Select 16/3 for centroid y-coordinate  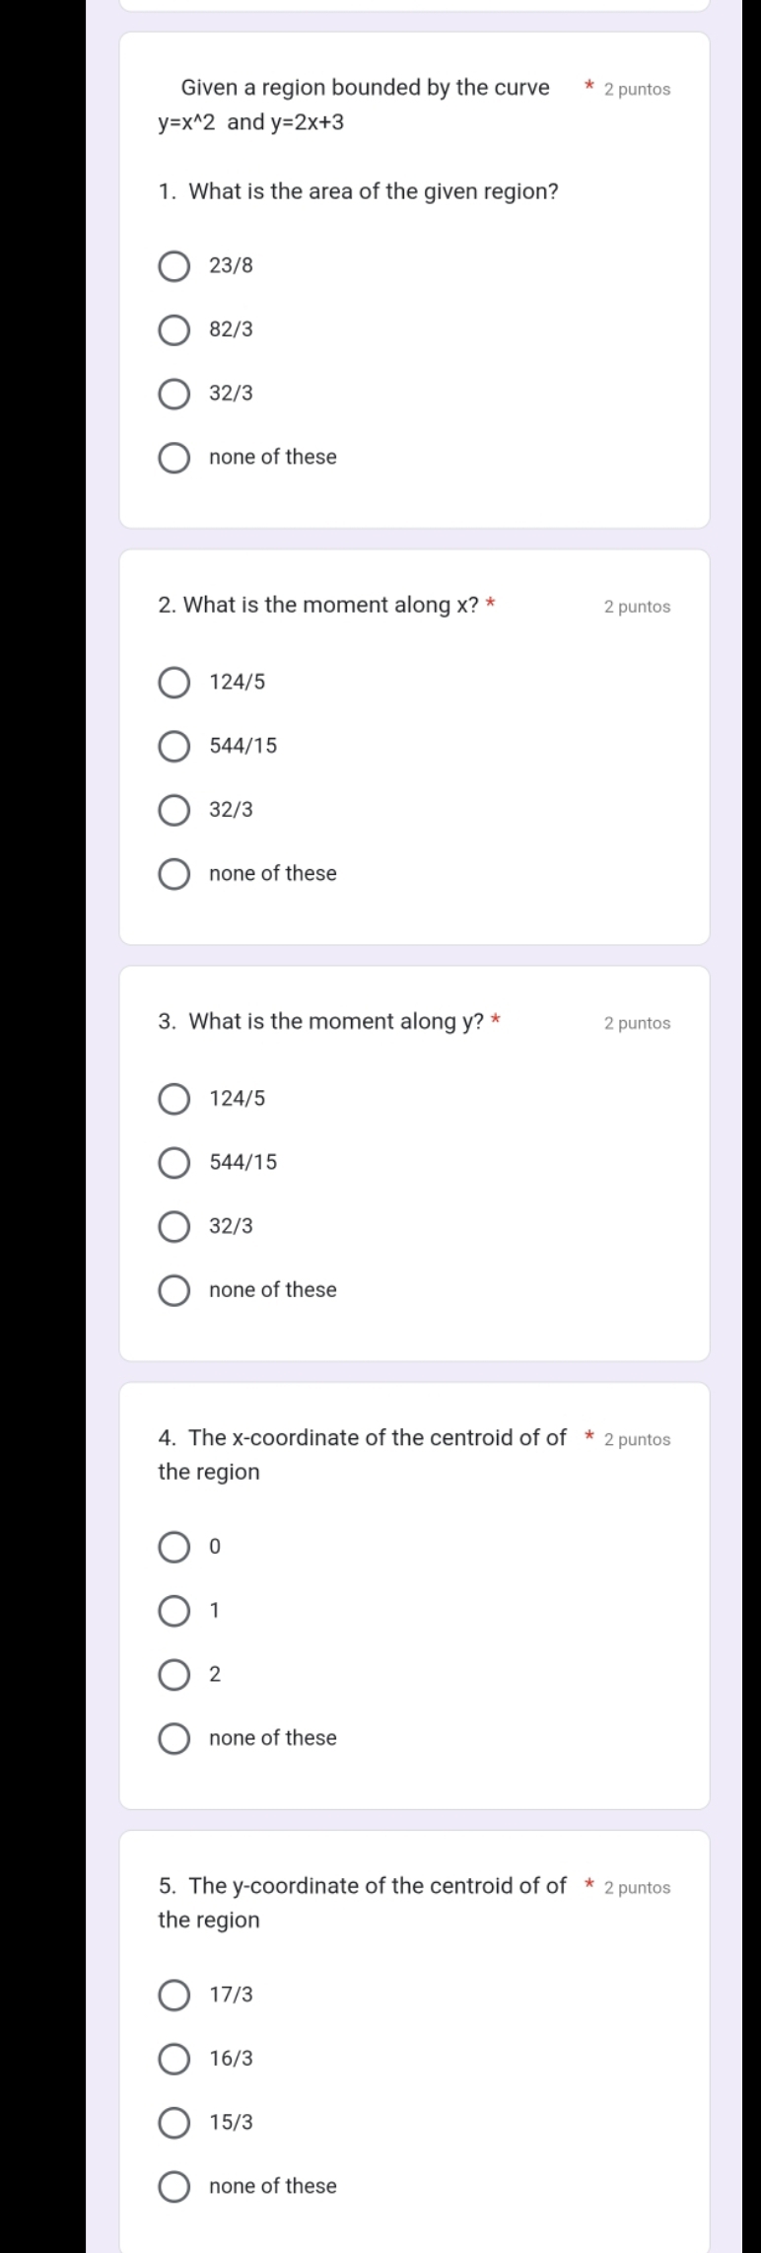point(174,2060)
